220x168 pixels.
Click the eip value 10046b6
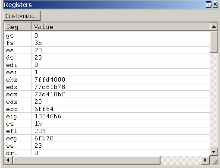(48, 116)
